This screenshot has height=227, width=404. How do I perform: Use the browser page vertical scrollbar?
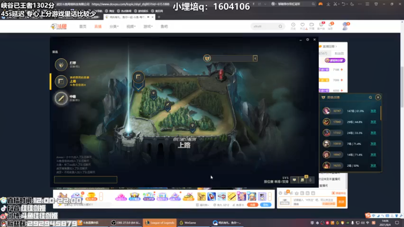[x=401, y=87]
